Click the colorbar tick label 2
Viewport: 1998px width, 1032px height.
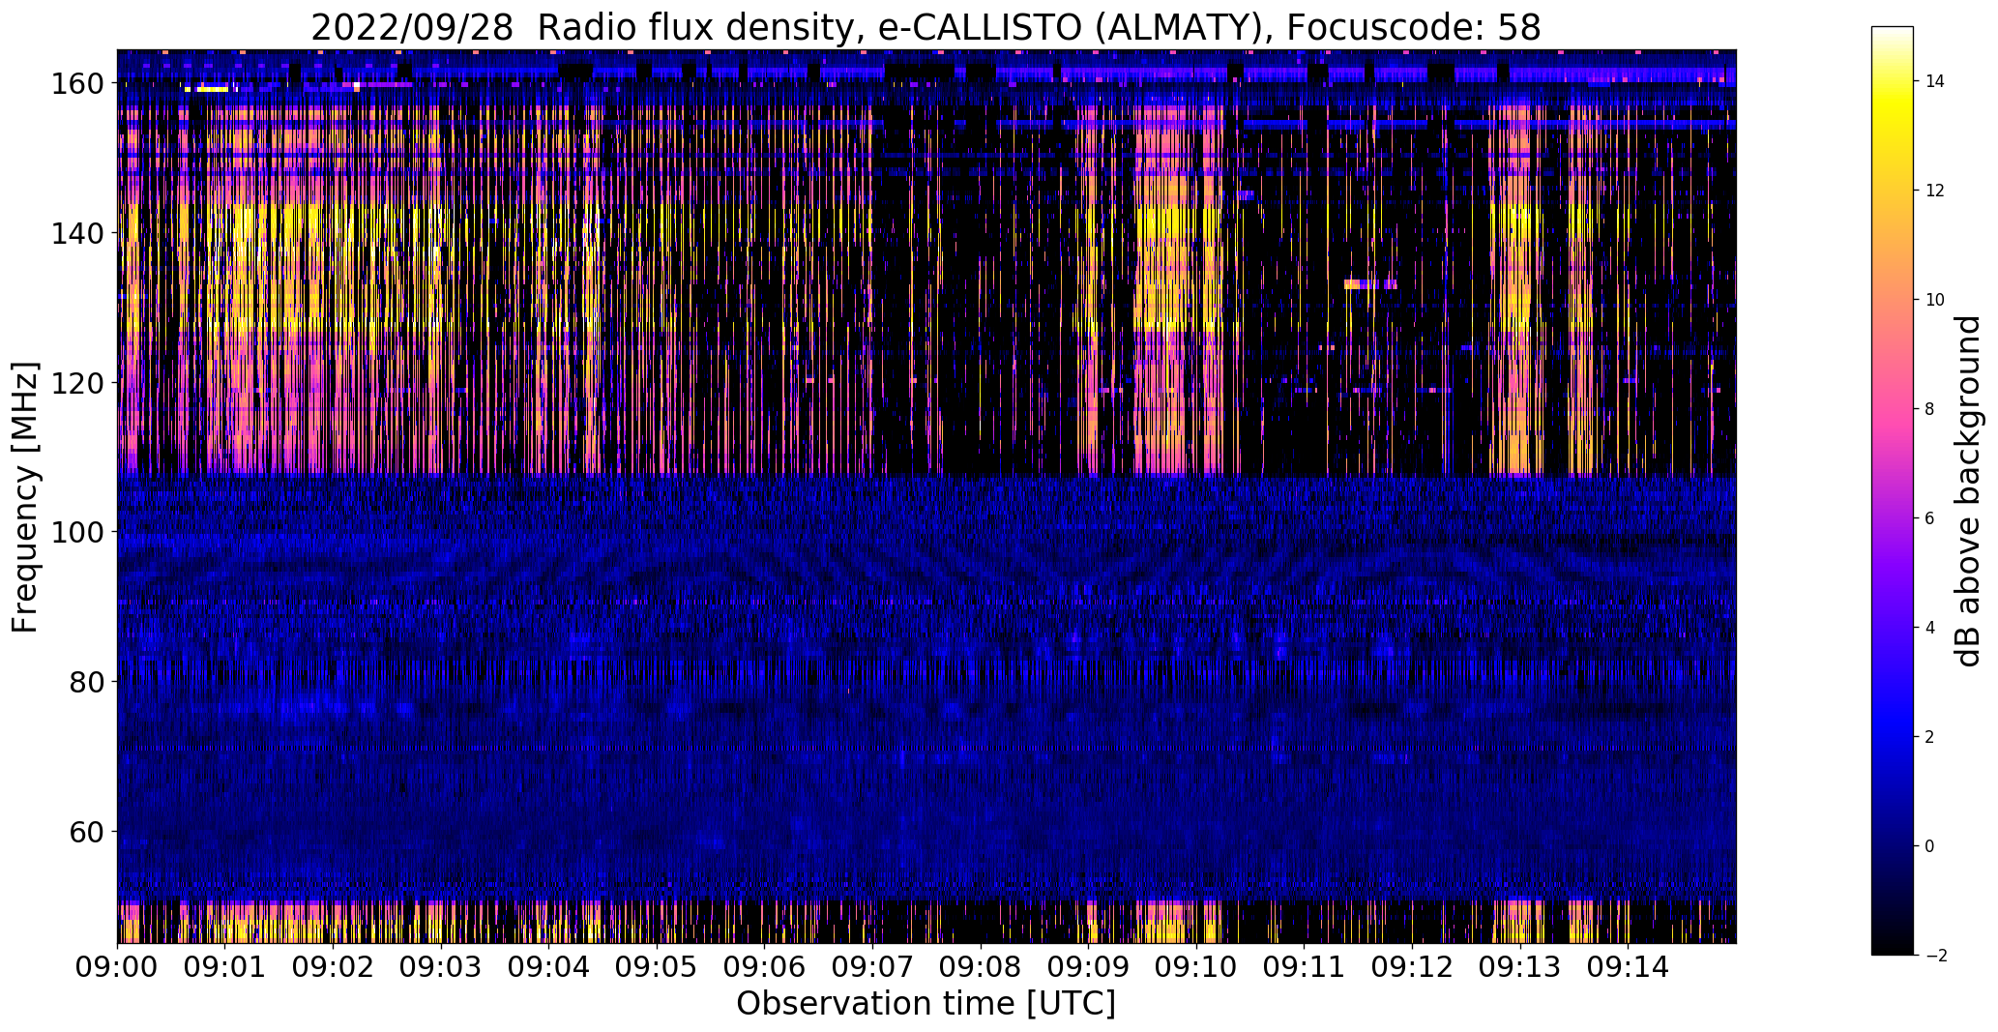tap(1930, 737)
